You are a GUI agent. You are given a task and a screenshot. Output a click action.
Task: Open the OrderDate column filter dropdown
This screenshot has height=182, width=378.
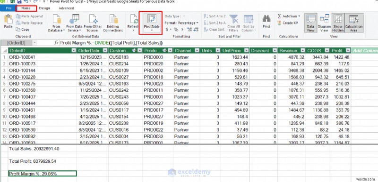coord(105,51)
